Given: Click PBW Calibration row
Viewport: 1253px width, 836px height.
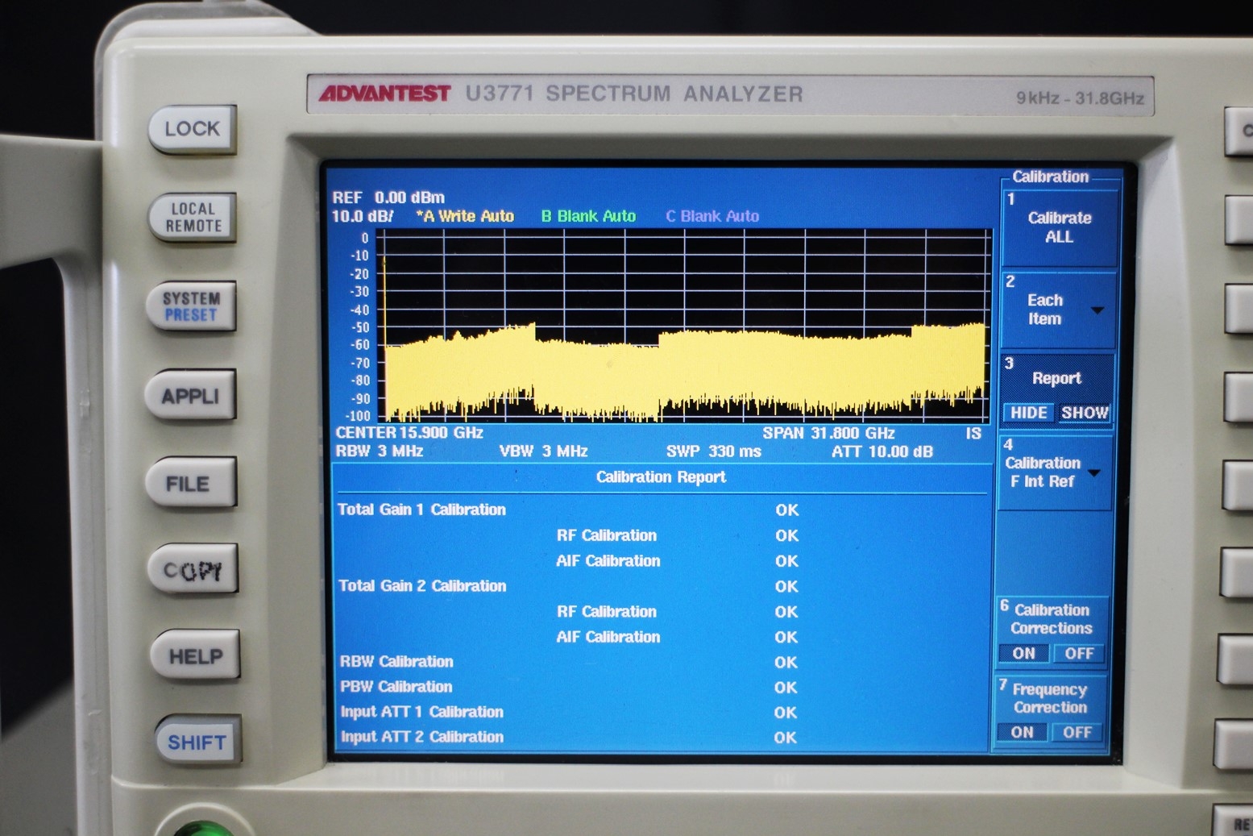Looking at the screenshot, I should tap(568, 687).
